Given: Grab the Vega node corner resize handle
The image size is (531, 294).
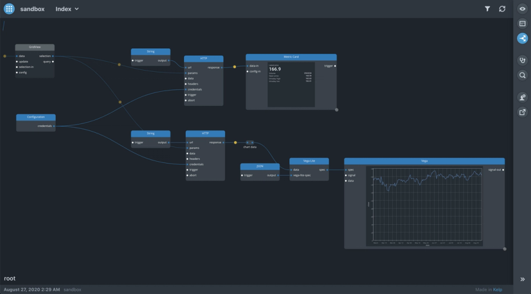Looking at the screenshot, I should 505,249.
